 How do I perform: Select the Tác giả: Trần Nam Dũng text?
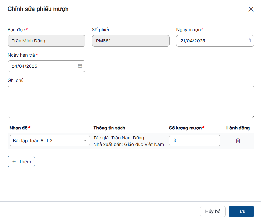coord(119,138)
